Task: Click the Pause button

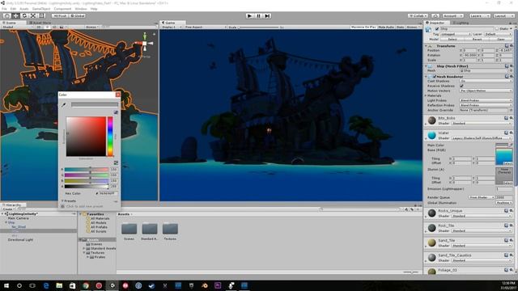Action: pos(259,15)
